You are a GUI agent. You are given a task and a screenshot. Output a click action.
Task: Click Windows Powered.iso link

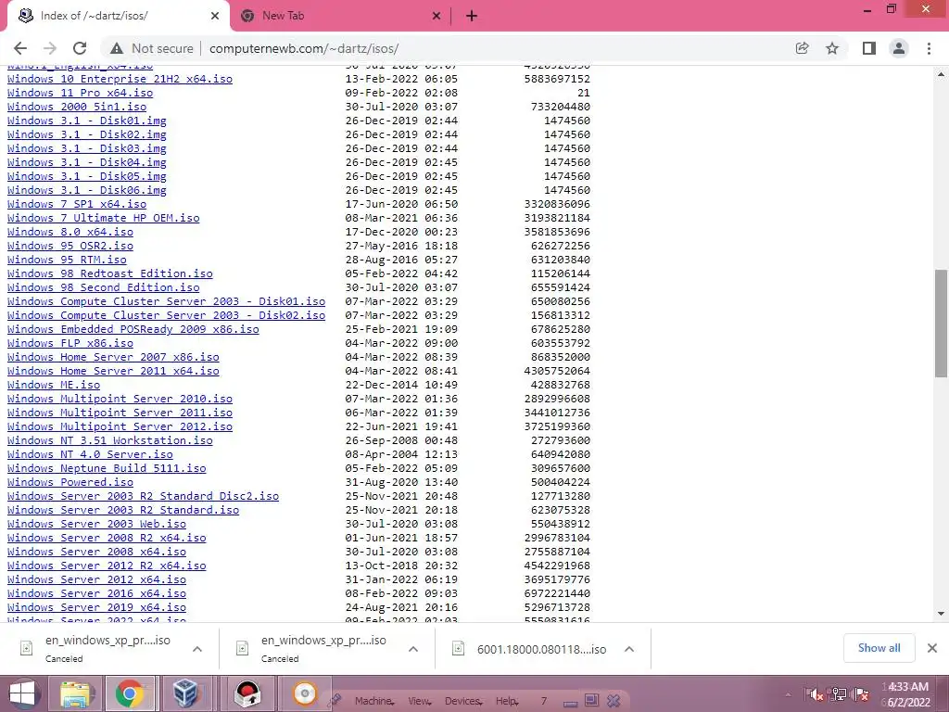coord(70,482)
